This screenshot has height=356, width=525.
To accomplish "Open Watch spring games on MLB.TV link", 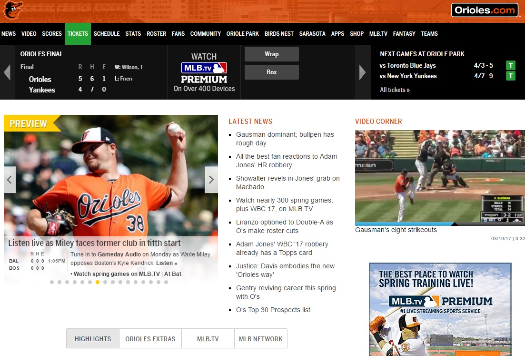I will coord(117,274).
